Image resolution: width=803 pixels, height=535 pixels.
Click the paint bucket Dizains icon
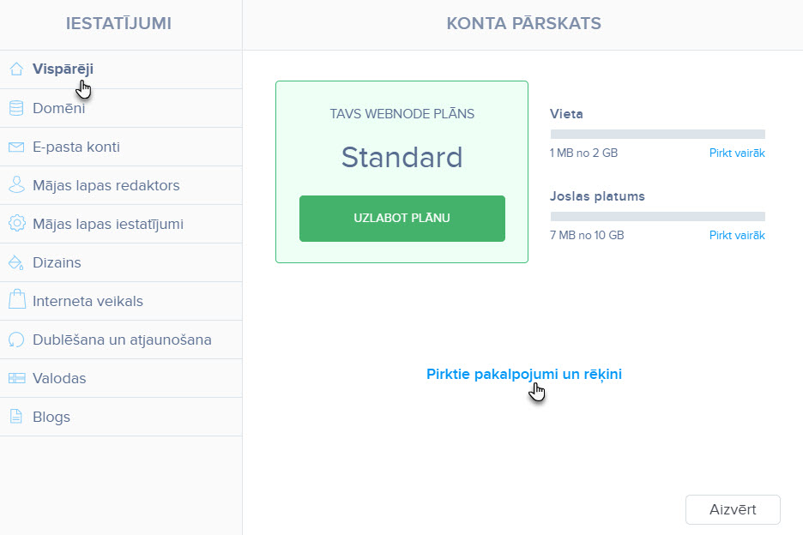tap(16, 262)
